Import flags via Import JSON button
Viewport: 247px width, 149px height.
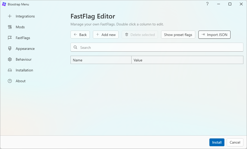tap(214, 35)
